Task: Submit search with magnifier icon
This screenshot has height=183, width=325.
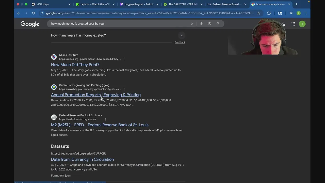Action: pos(218,24)
